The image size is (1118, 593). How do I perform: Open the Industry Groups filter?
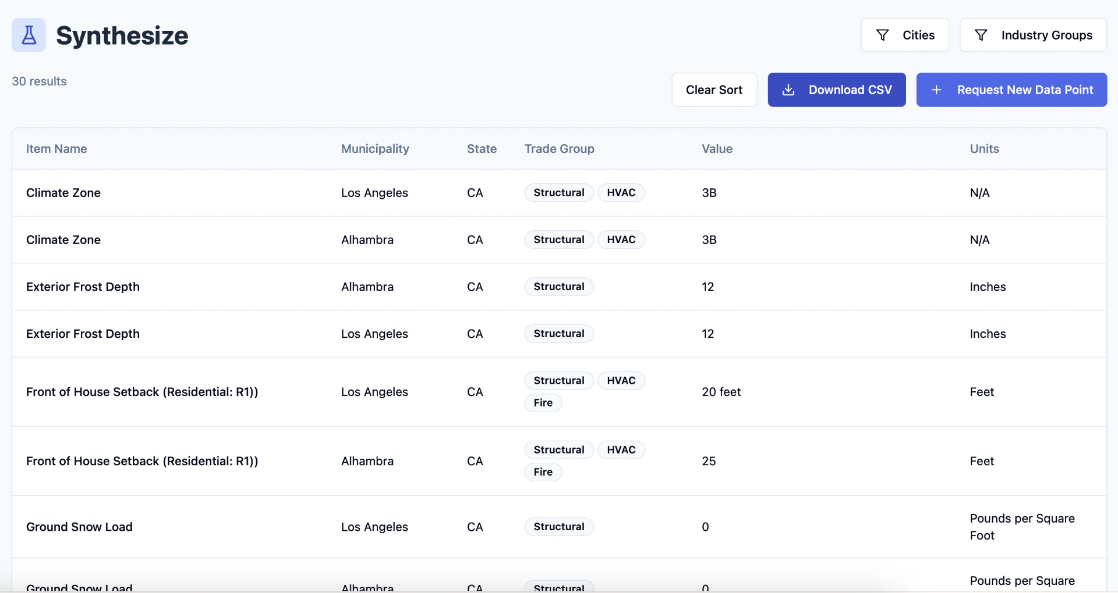coord(1033,35)
